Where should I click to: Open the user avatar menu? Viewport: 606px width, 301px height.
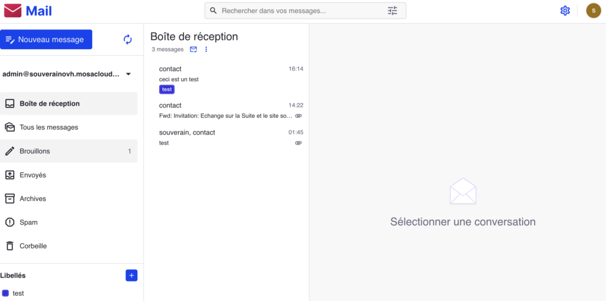(x=593, y=11)
